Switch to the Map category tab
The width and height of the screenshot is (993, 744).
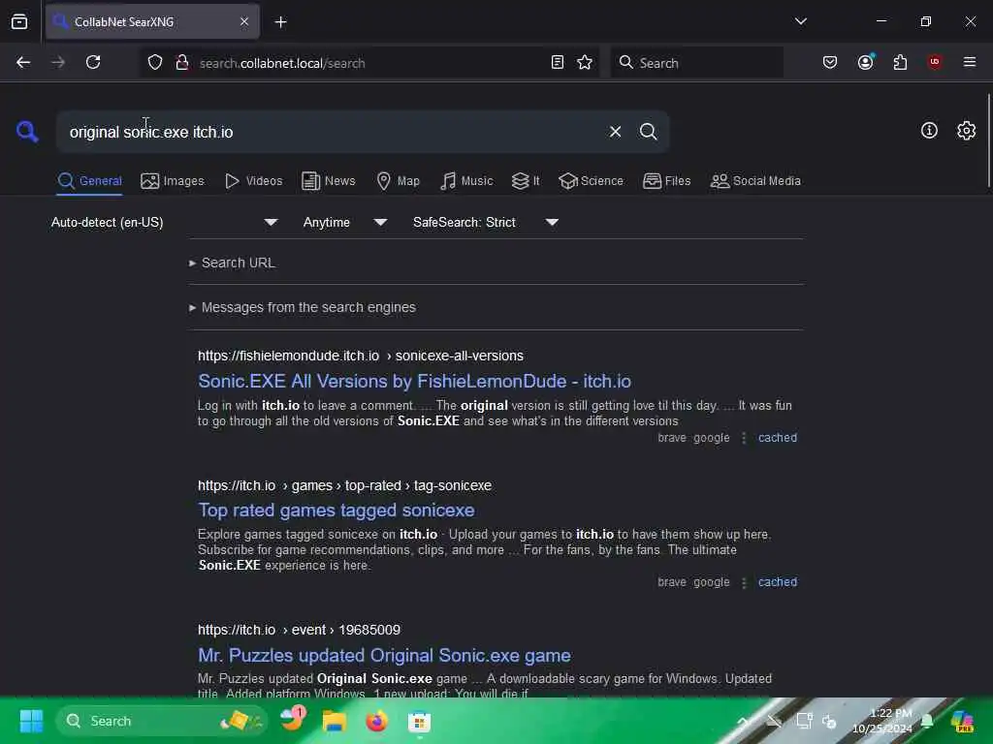(x=398, y=181)
